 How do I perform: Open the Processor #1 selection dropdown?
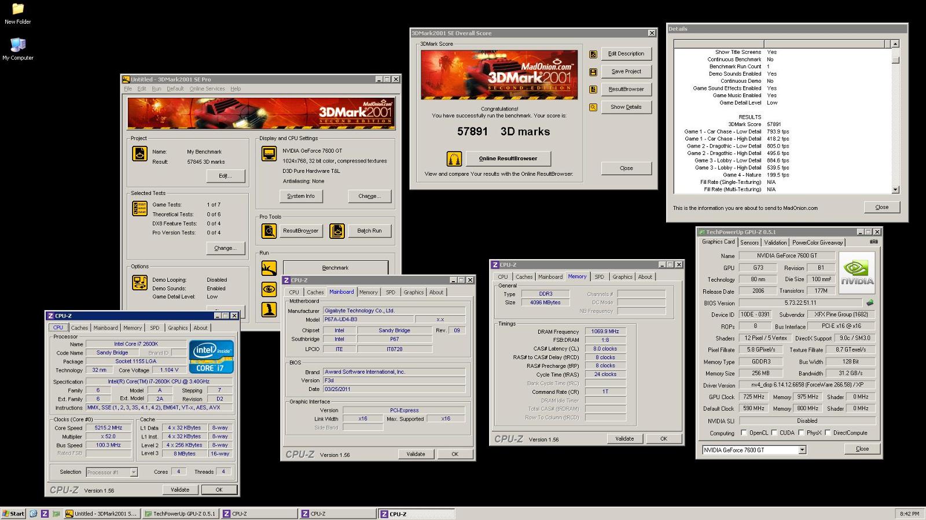tap(134, 472)
